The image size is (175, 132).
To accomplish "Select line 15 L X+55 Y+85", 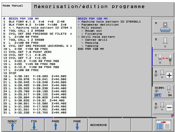I will click(29, 64).
